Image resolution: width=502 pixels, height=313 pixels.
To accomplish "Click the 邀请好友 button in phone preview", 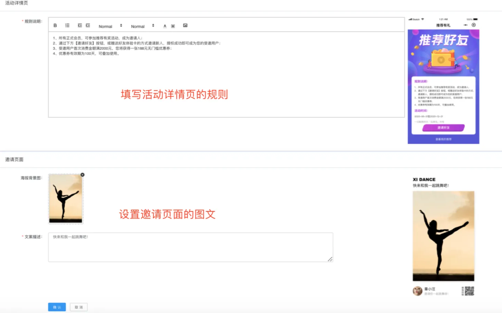I will point(443,128).
